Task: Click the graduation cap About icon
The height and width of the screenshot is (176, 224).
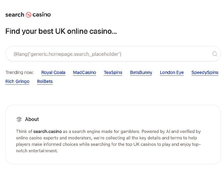Action: [x=19, y=119]
